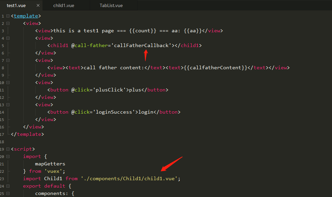Viewport: 332px width, 197px height.
Task: Collapse the view block on line 2
Action: [x=8, y=23]
